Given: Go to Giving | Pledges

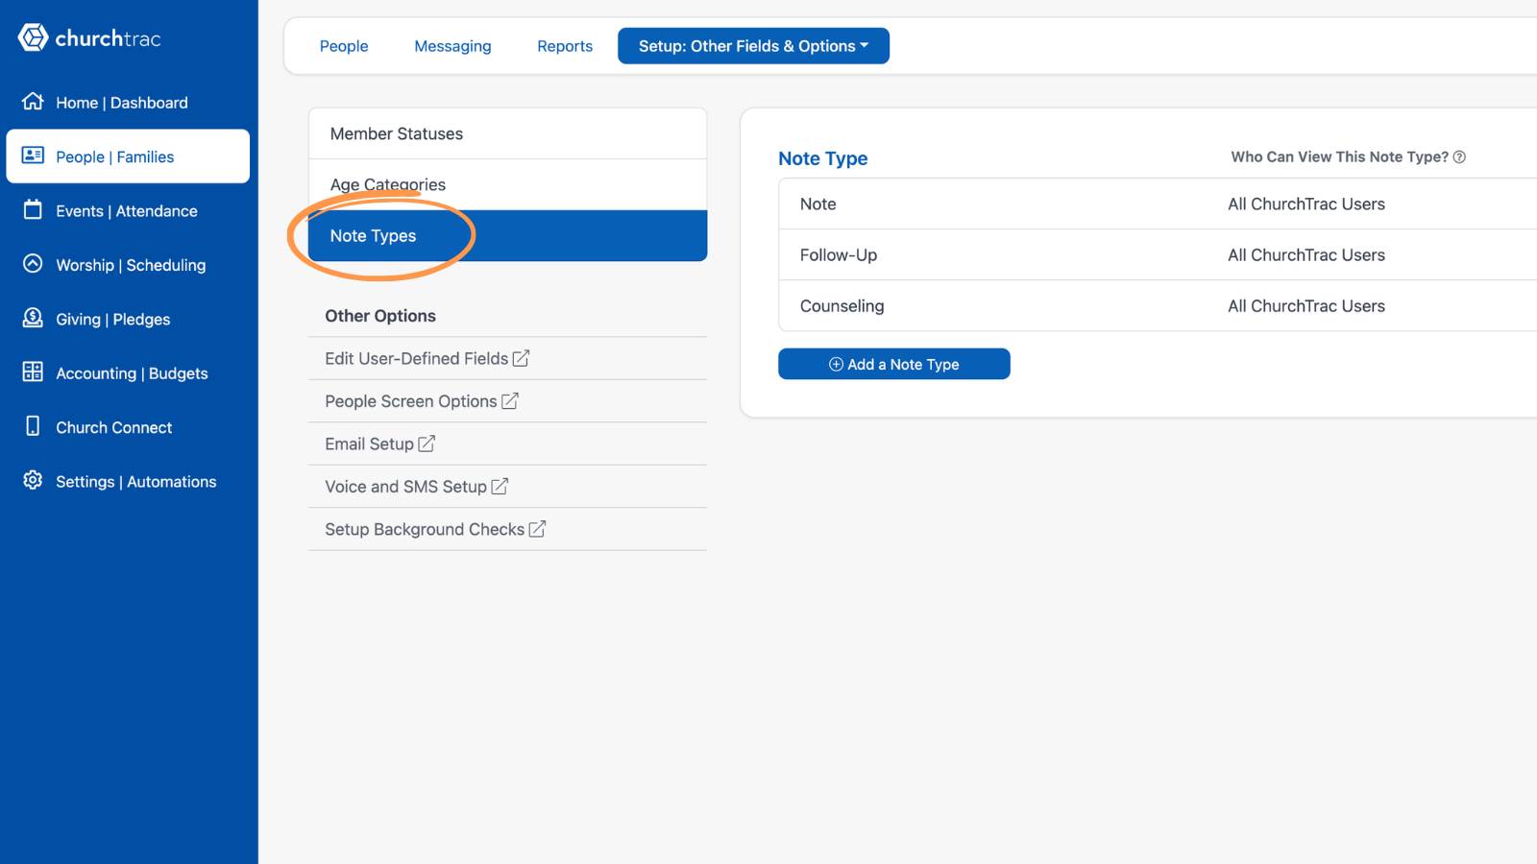Looking at the screenshot, I should [x=128, y=320].
